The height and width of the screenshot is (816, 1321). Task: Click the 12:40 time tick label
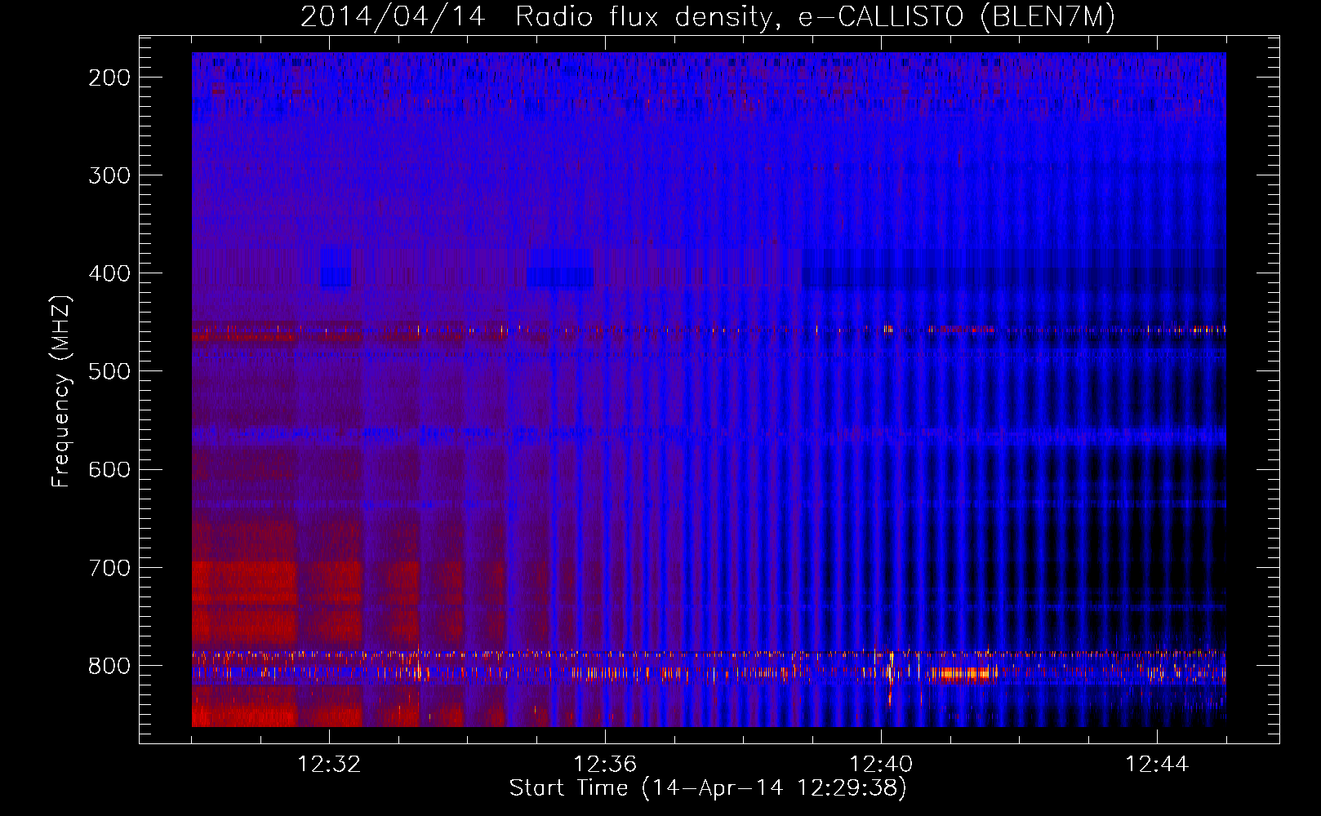[881, 765]
